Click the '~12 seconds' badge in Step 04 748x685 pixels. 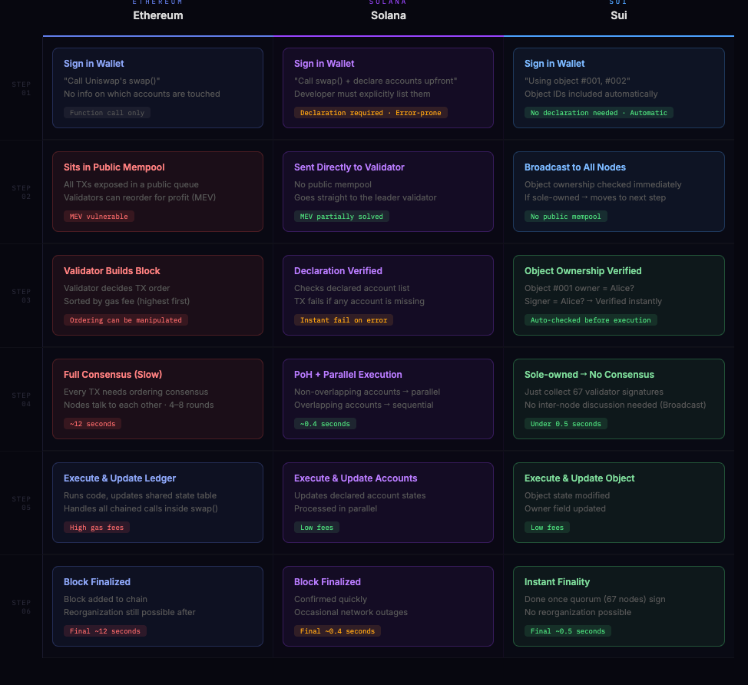click(x=93, y=424)
